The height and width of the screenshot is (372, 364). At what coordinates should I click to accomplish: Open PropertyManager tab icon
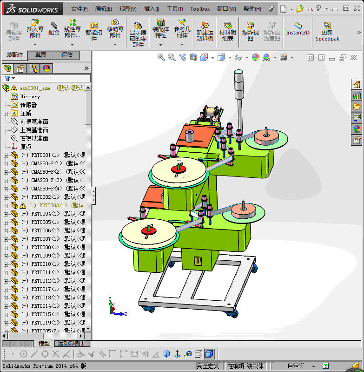tap(20, 68)
